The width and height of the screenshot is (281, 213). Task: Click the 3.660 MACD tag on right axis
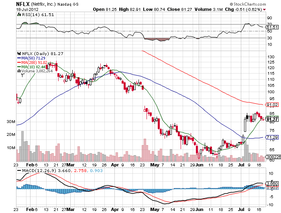272,184
